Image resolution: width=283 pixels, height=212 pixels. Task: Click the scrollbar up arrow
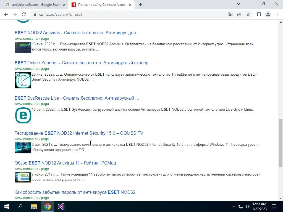click(x=281, y=22)
